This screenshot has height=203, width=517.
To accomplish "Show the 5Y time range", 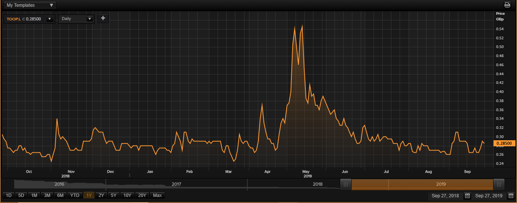I will click(x=114, y=195).
